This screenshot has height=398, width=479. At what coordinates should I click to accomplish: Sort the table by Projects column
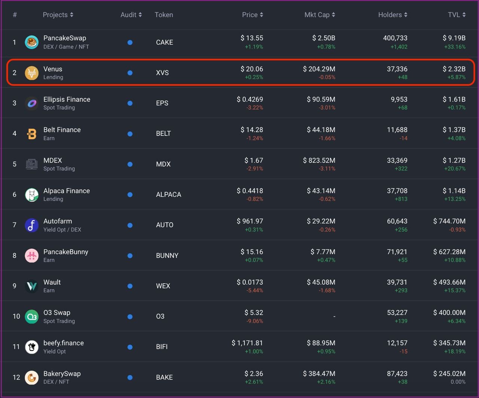pyautogui.click(x=58, y=15)
